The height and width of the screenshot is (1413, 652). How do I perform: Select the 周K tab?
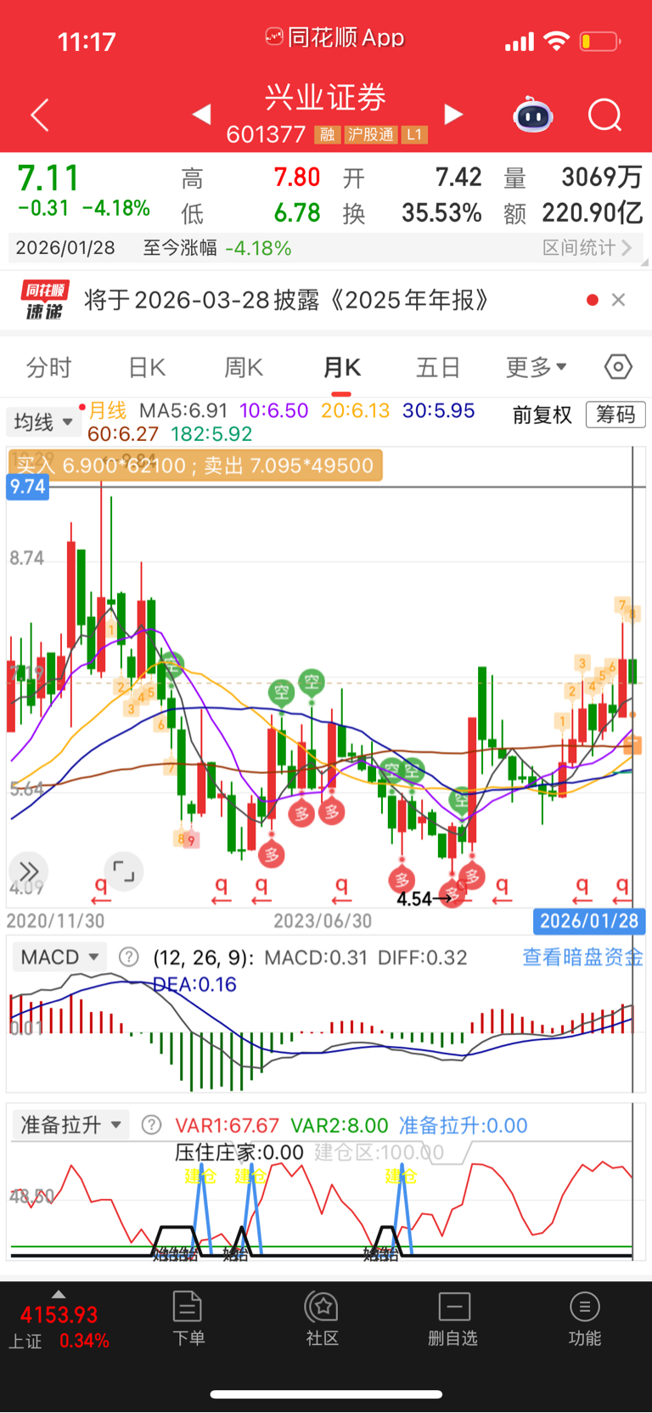(244, 368)
